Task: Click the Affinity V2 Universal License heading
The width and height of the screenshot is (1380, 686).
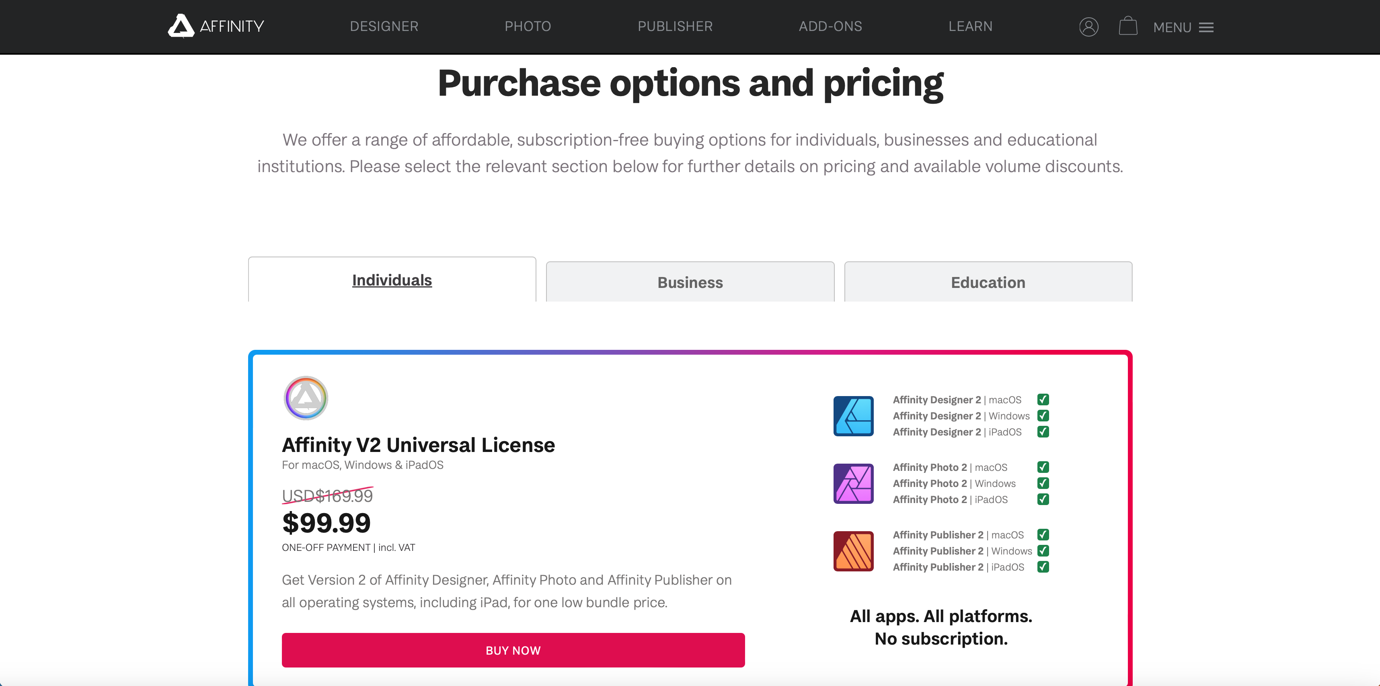Action: (419, 445)
